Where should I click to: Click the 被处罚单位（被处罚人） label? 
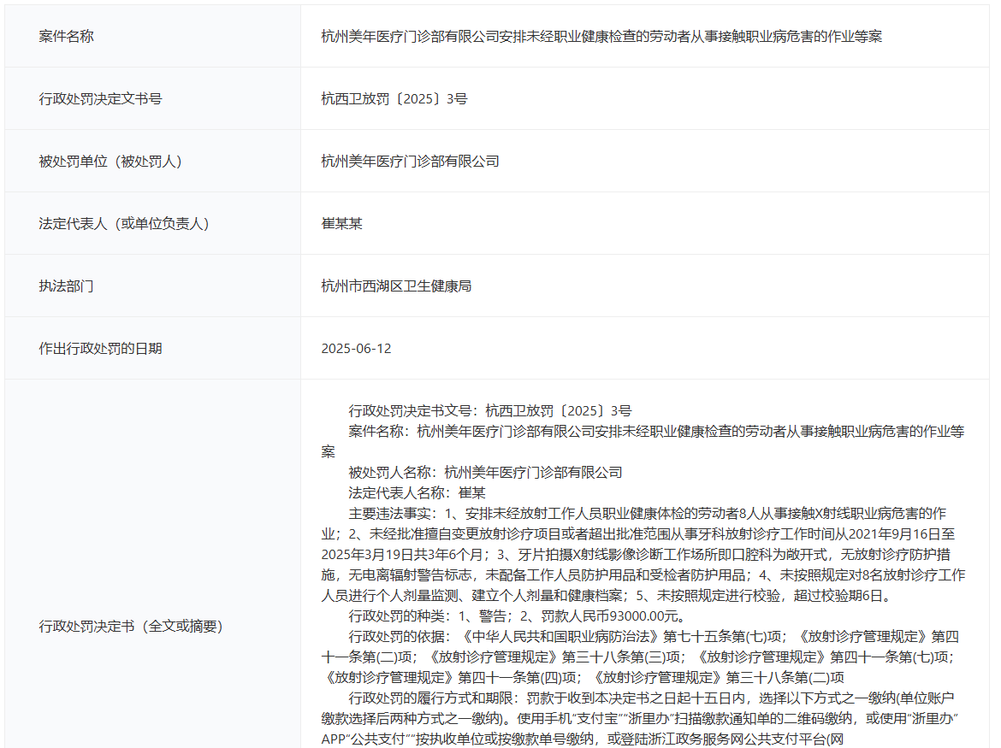tap(110, 162)
